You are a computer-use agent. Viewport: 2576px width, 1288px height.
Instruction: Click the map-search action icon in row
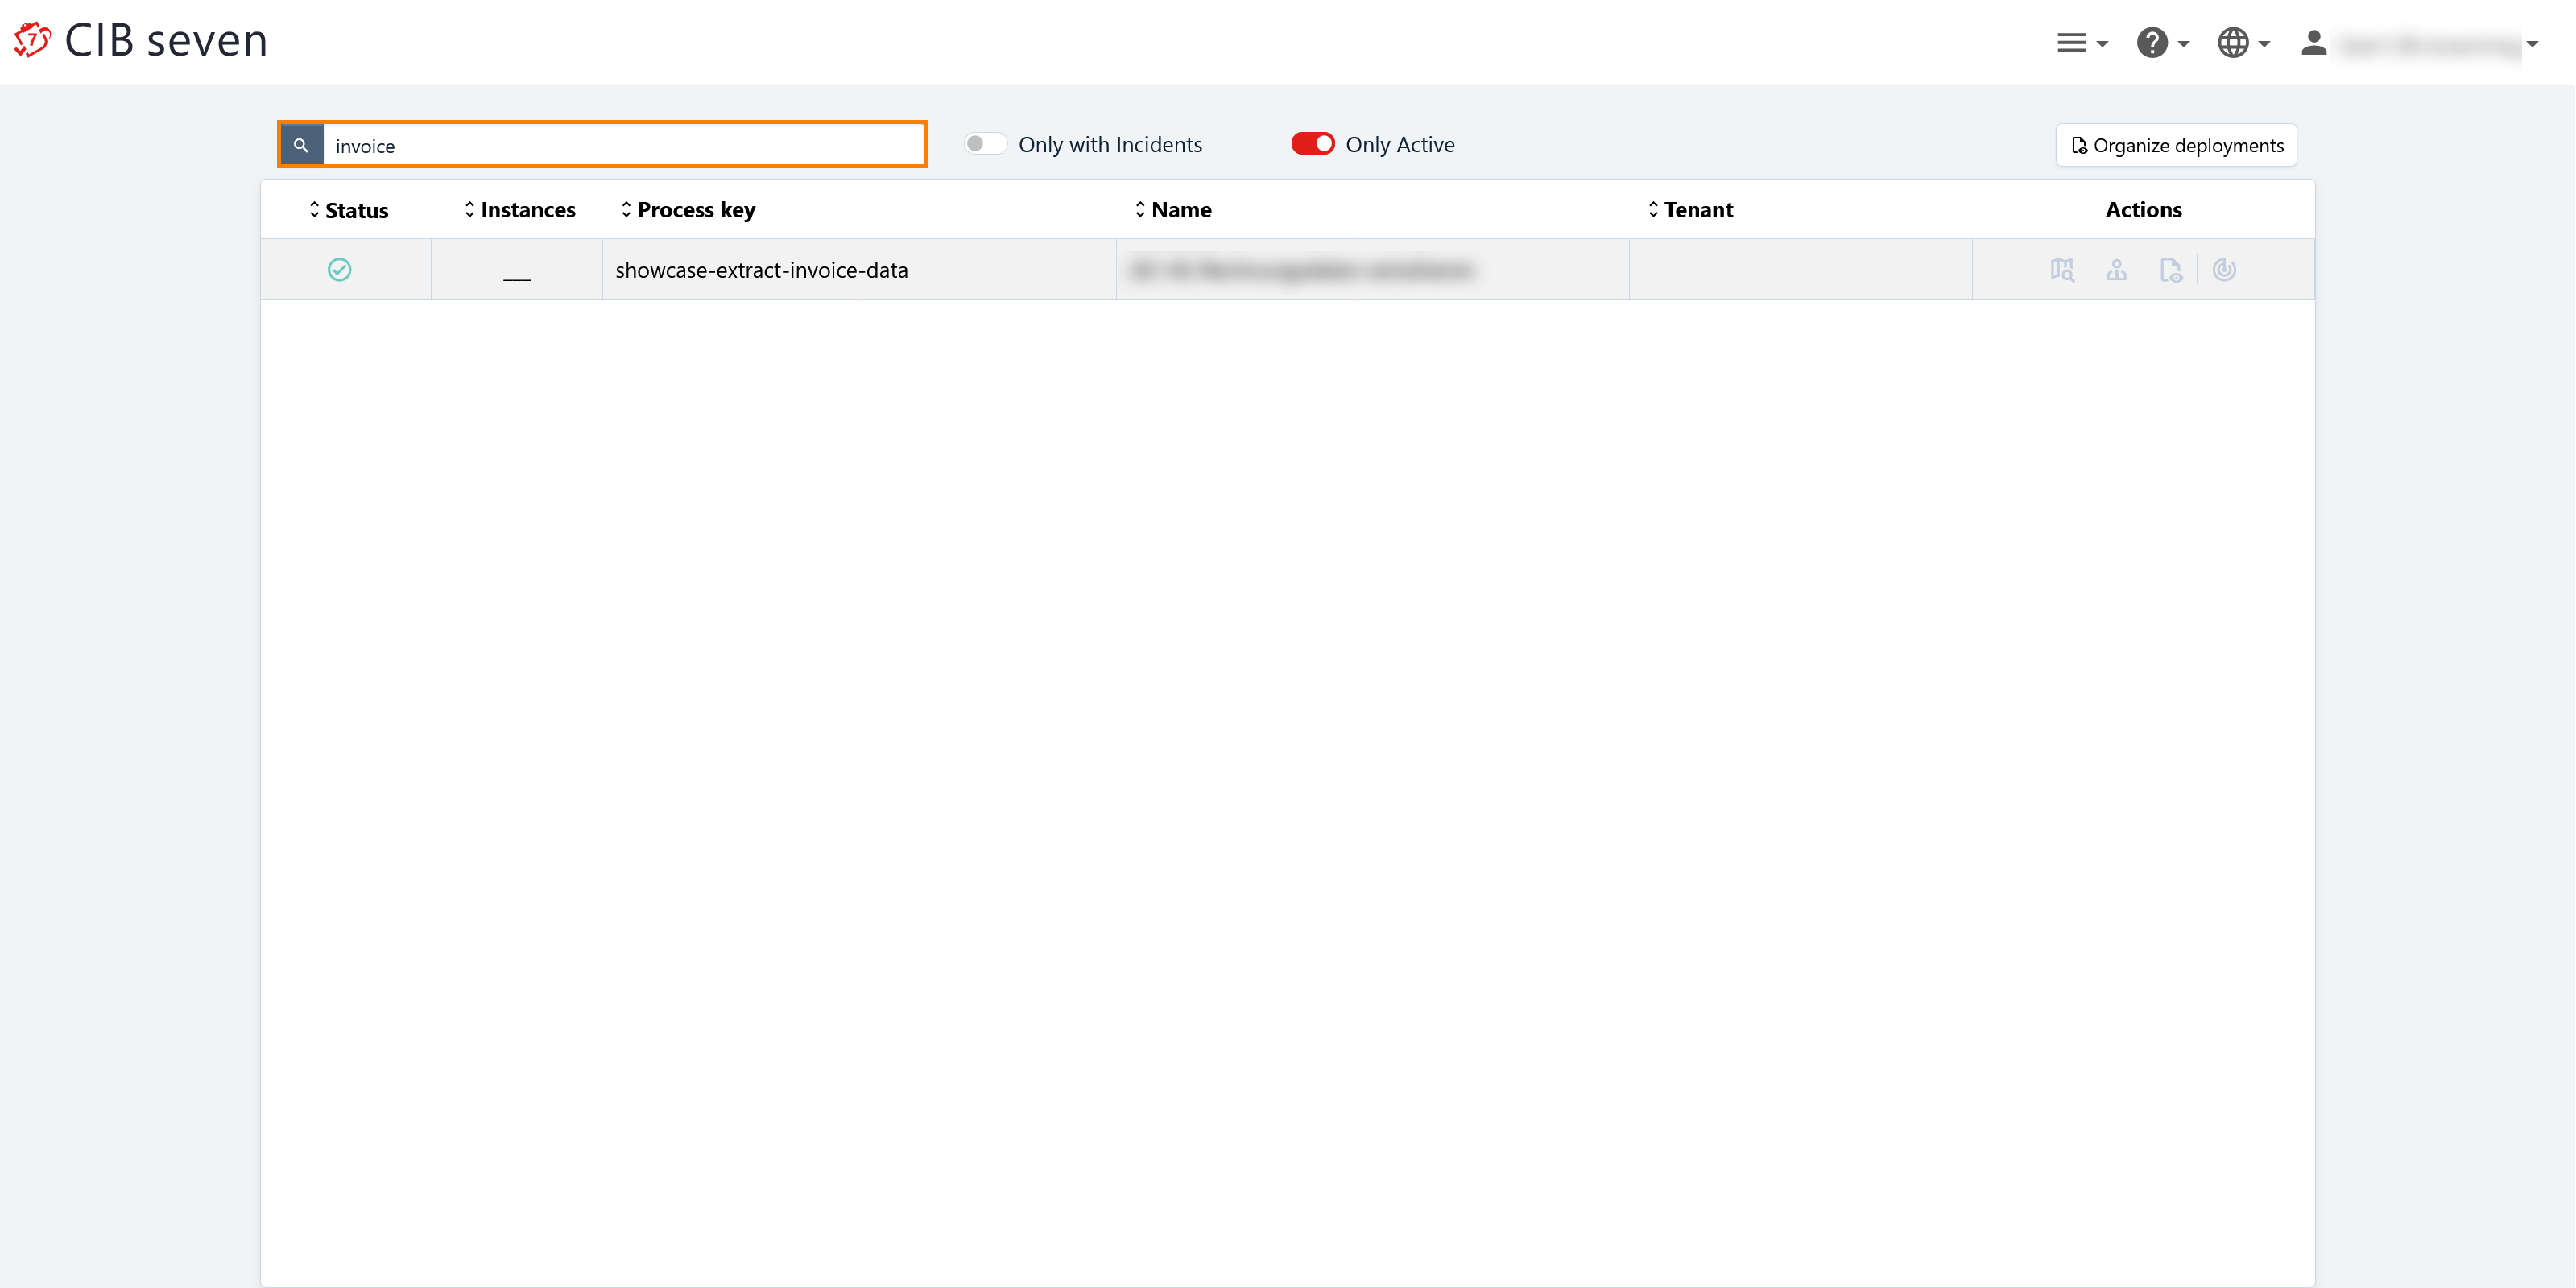tap(2061, 270)
